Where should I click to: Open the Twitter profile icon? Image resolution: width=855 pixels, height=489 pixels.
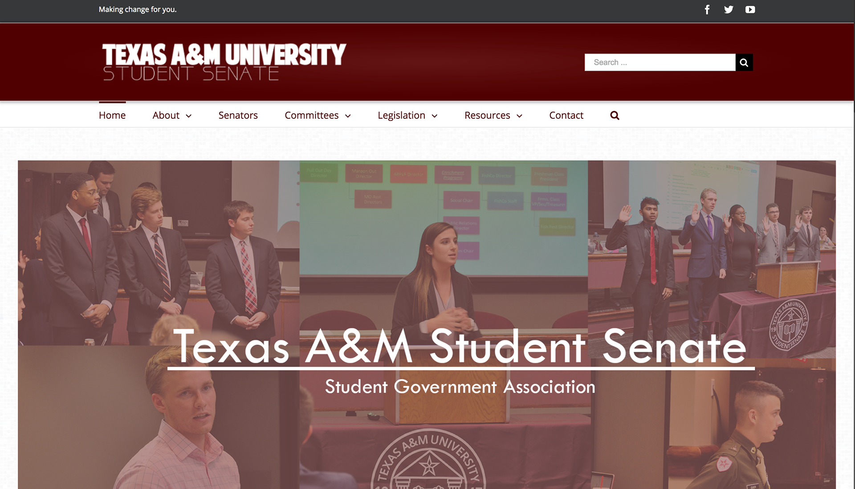point(729,9)
